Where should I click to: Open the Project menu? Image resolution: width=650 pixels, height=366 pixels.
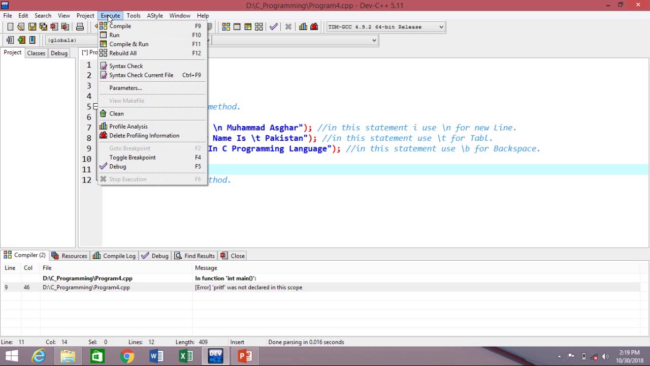coord(85,16)
